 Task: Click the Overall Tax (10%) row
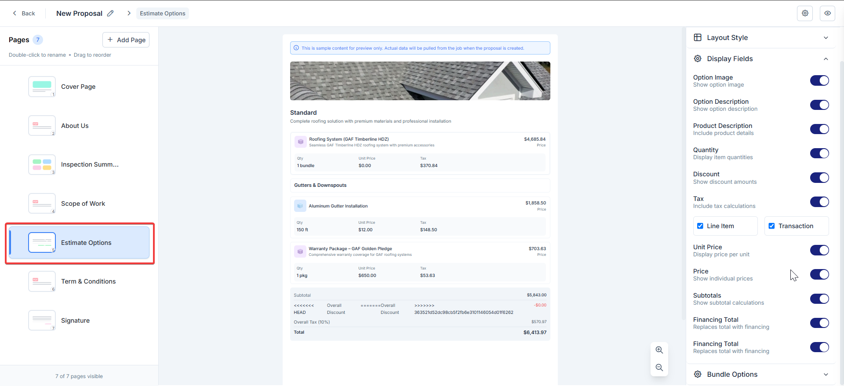(x=420, y=322)
